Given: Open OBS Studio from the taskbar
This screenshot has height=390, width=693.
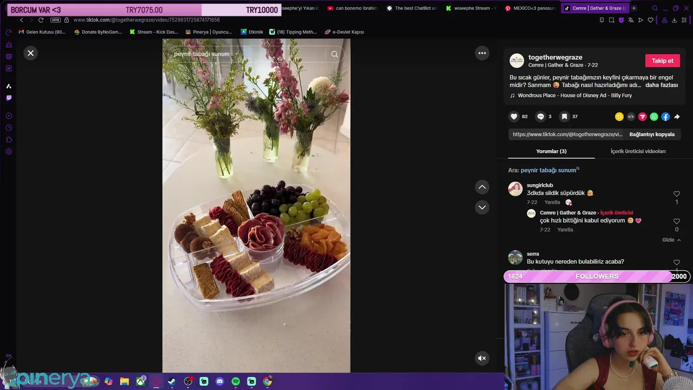Looking at the screenshot, I should click(188, 381).
